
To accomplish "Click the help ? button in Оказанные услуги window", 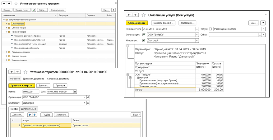I will (263, 23).
